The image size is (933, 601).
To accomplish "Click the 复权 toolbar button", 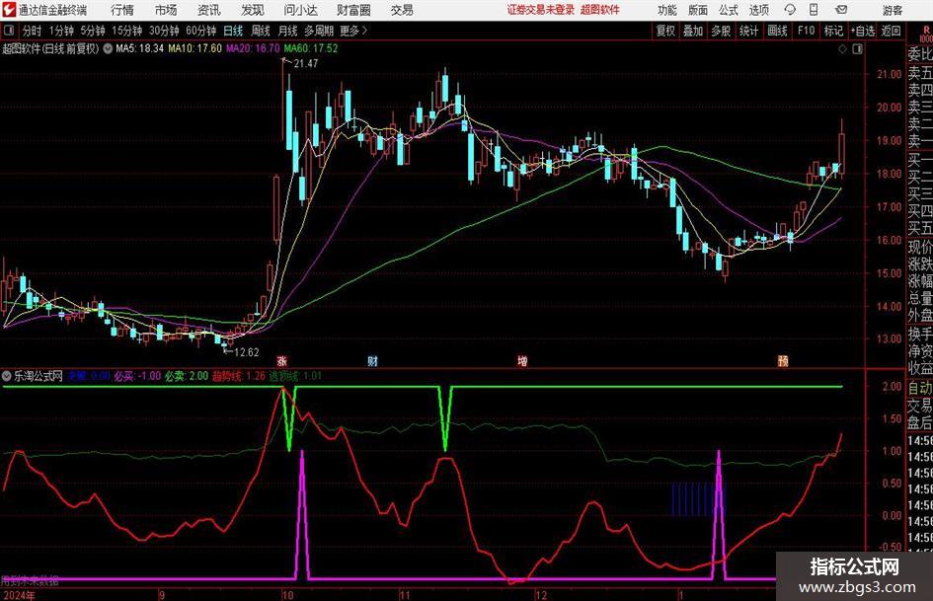I will tap(665, 31).
